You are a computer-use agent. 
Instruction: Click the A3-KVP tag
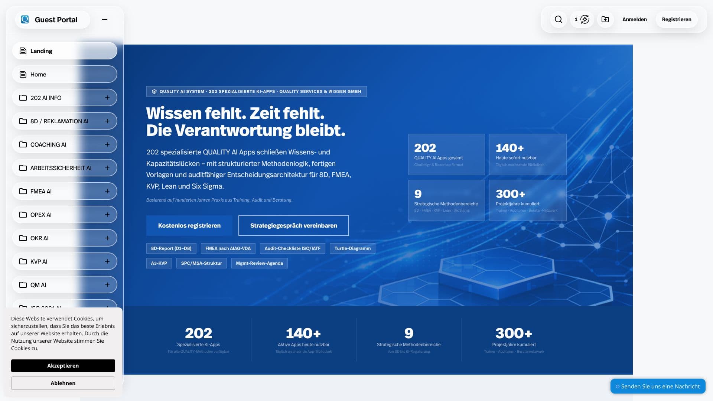pos(159,263)
